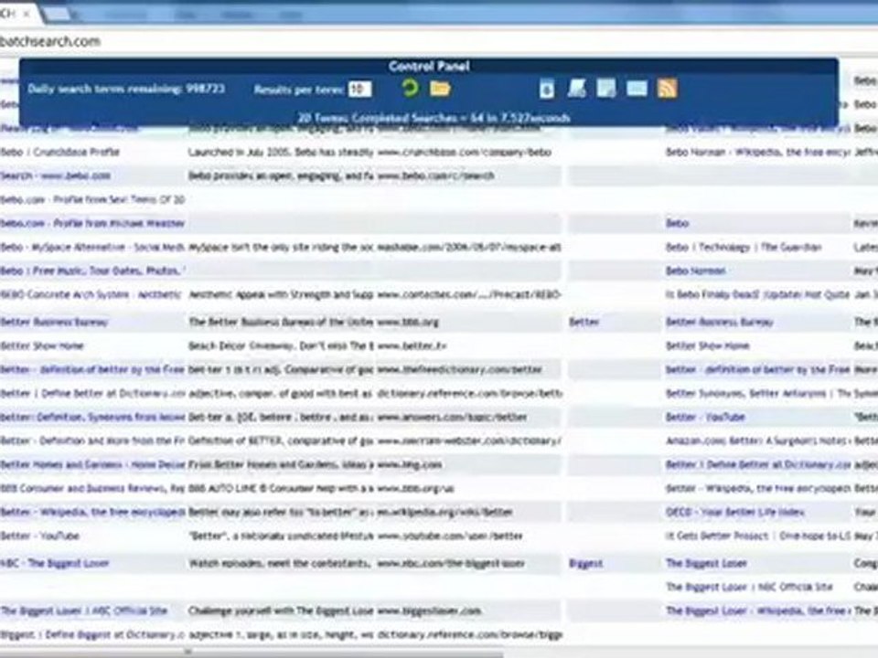Click 'Watch episodes, meet the contestants' description

click(280, 564)
